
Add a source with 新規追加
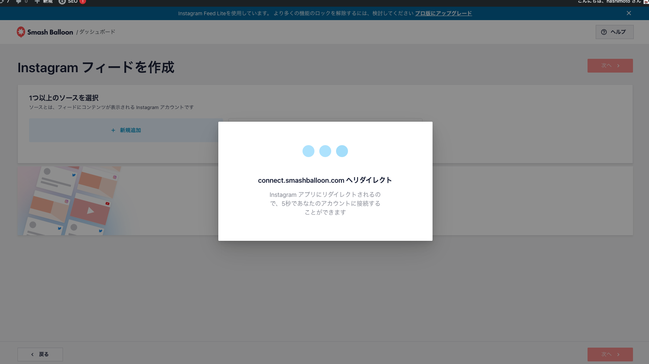[126, 130]
